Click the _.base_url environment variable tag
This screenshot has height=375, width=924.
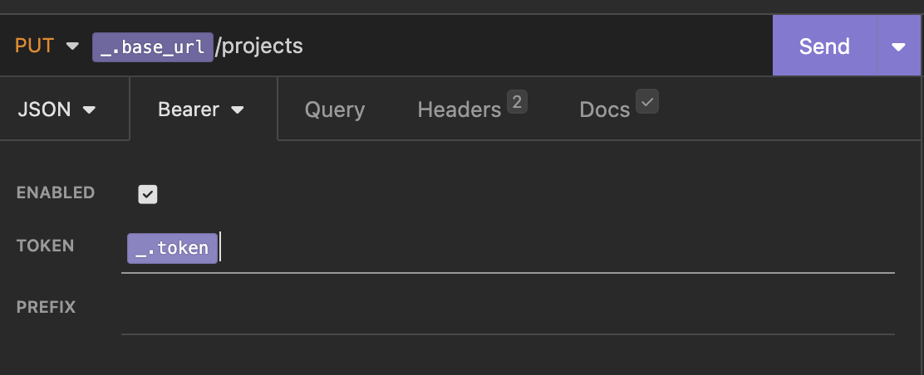pyautogui.click(x=152, y=46)
